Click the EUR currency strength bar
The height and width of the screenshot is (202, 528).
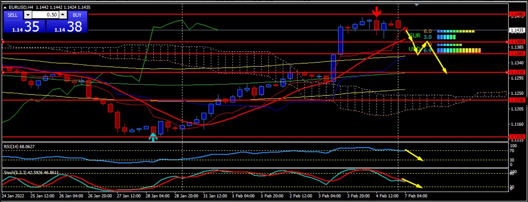coord(455,31)
